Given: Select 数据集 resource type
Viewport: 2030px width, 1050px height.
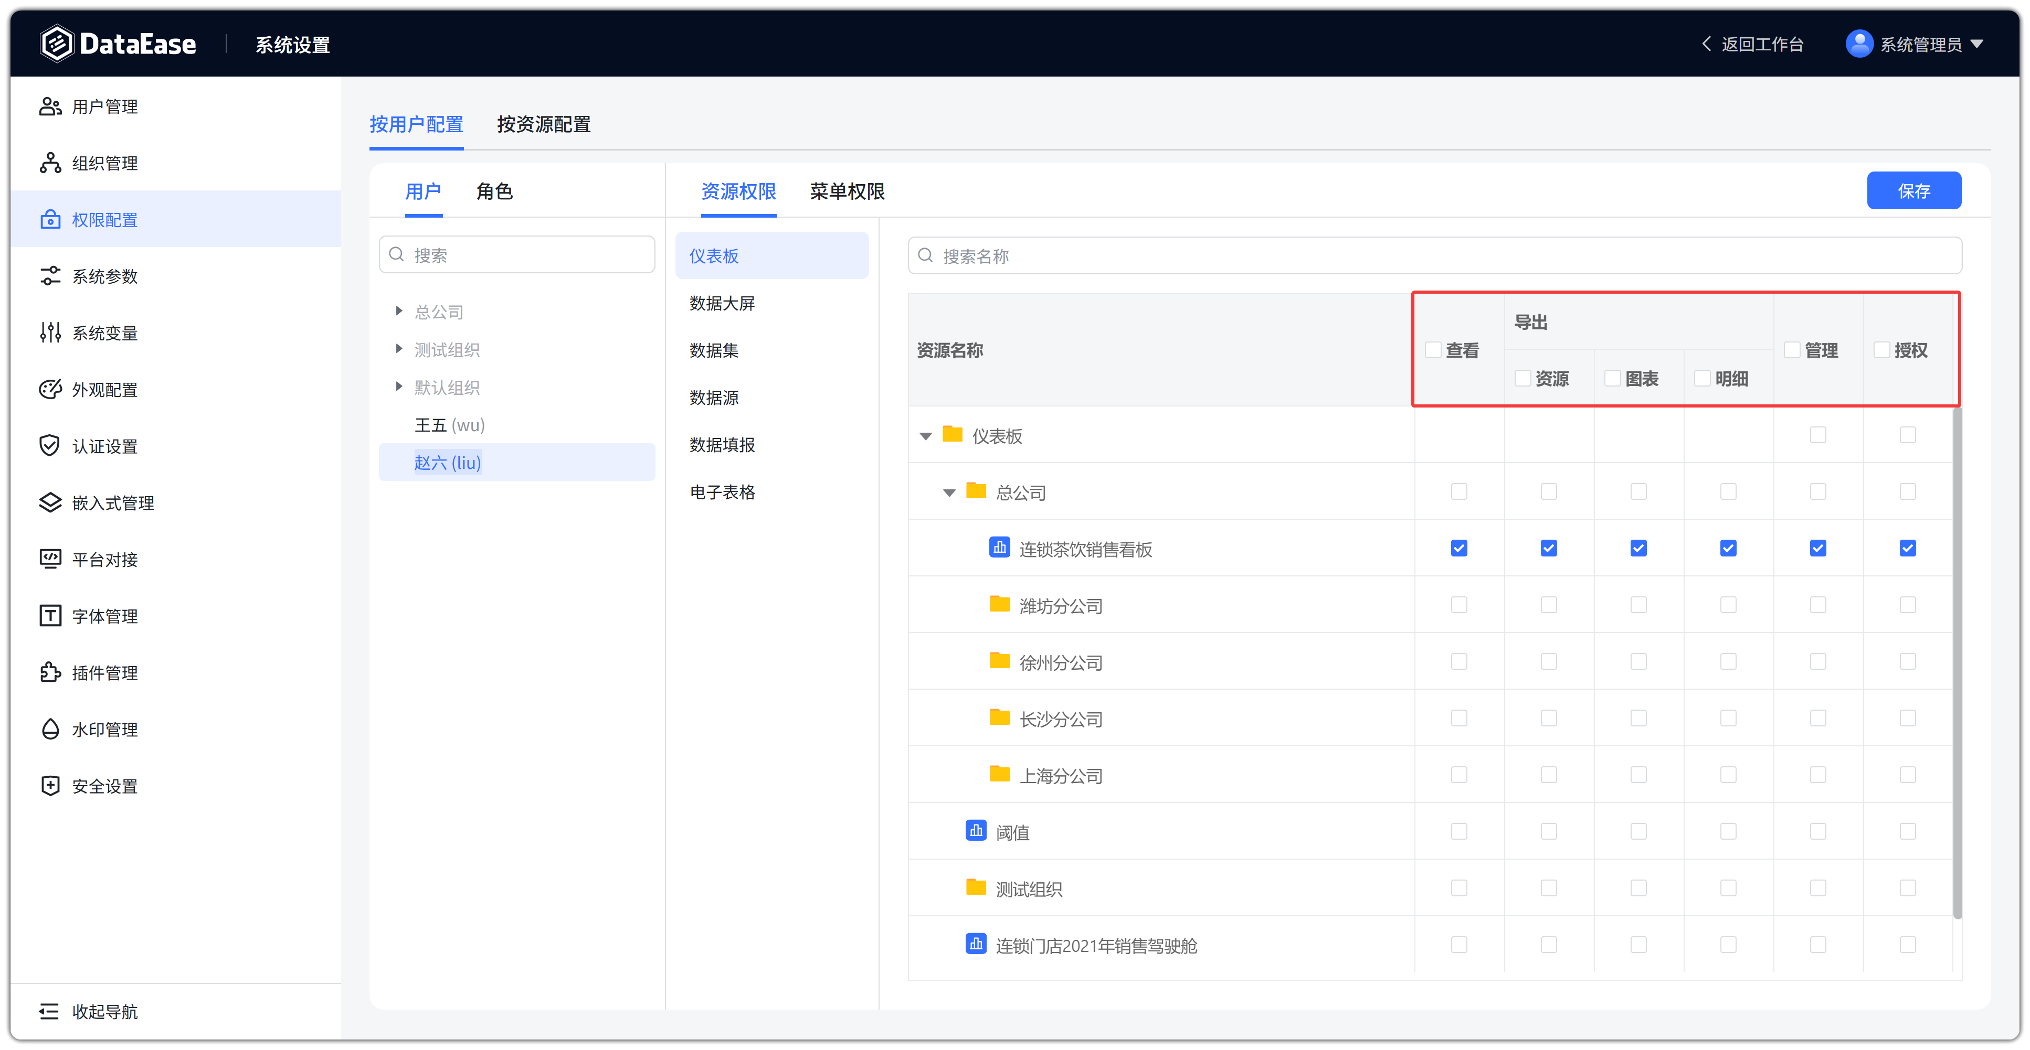Looking at the screenshot, I should tap(771, 350).
